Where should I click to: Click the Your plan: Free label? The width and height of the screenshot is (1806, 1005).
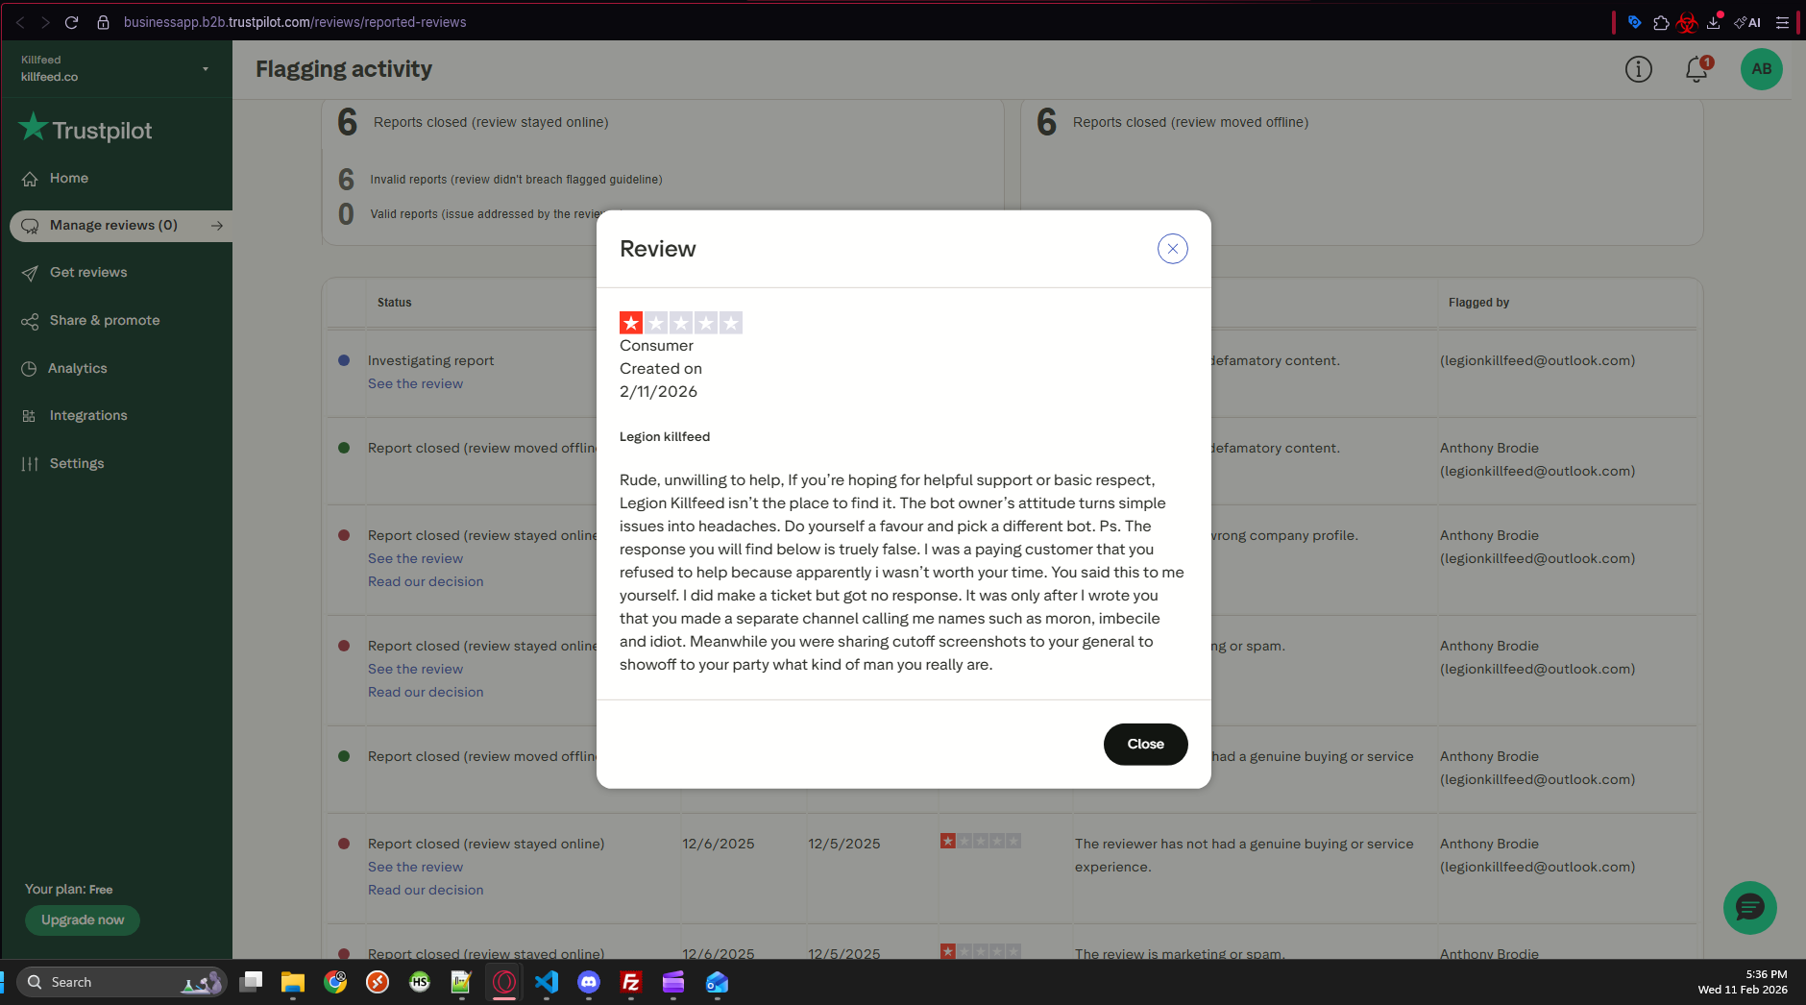[x=69, y=890]
